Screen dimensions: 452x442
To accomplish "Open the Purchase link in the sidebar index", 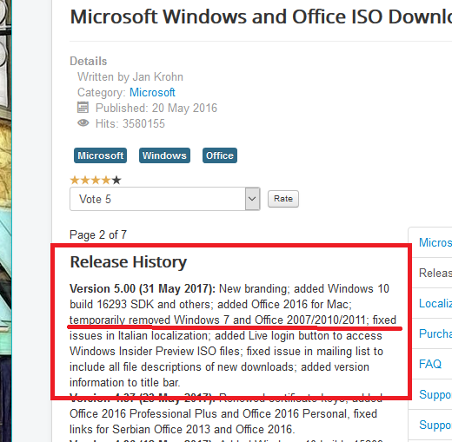I will coord(435,333).
